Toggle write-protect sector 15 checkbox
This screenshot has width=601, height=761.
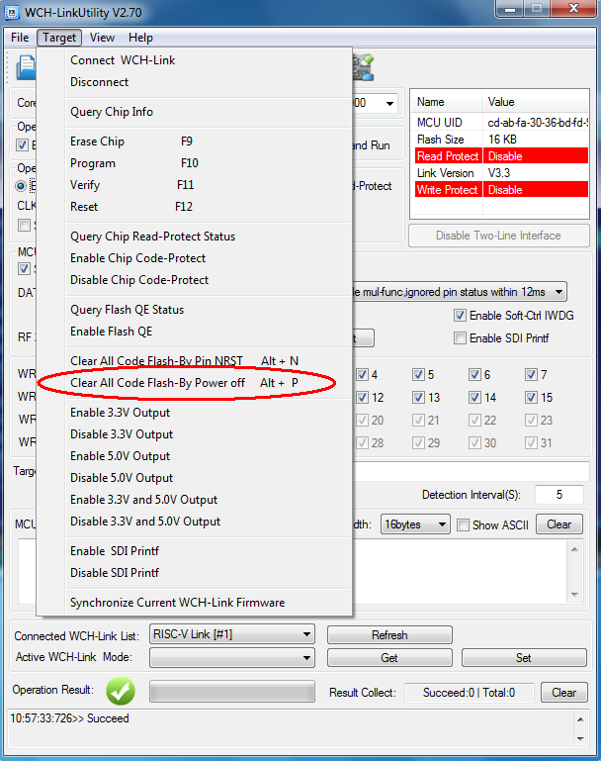[532, 398]
